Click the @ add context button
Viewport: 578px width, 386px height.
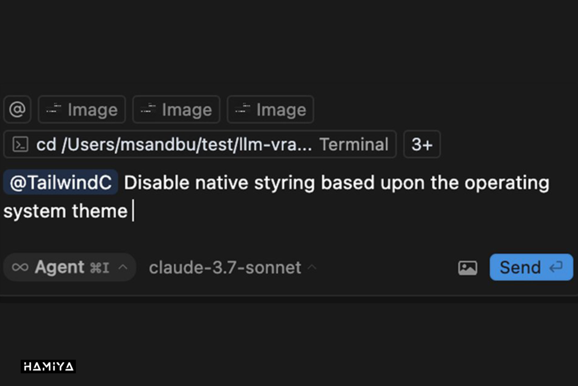click(x=17, y=110)
